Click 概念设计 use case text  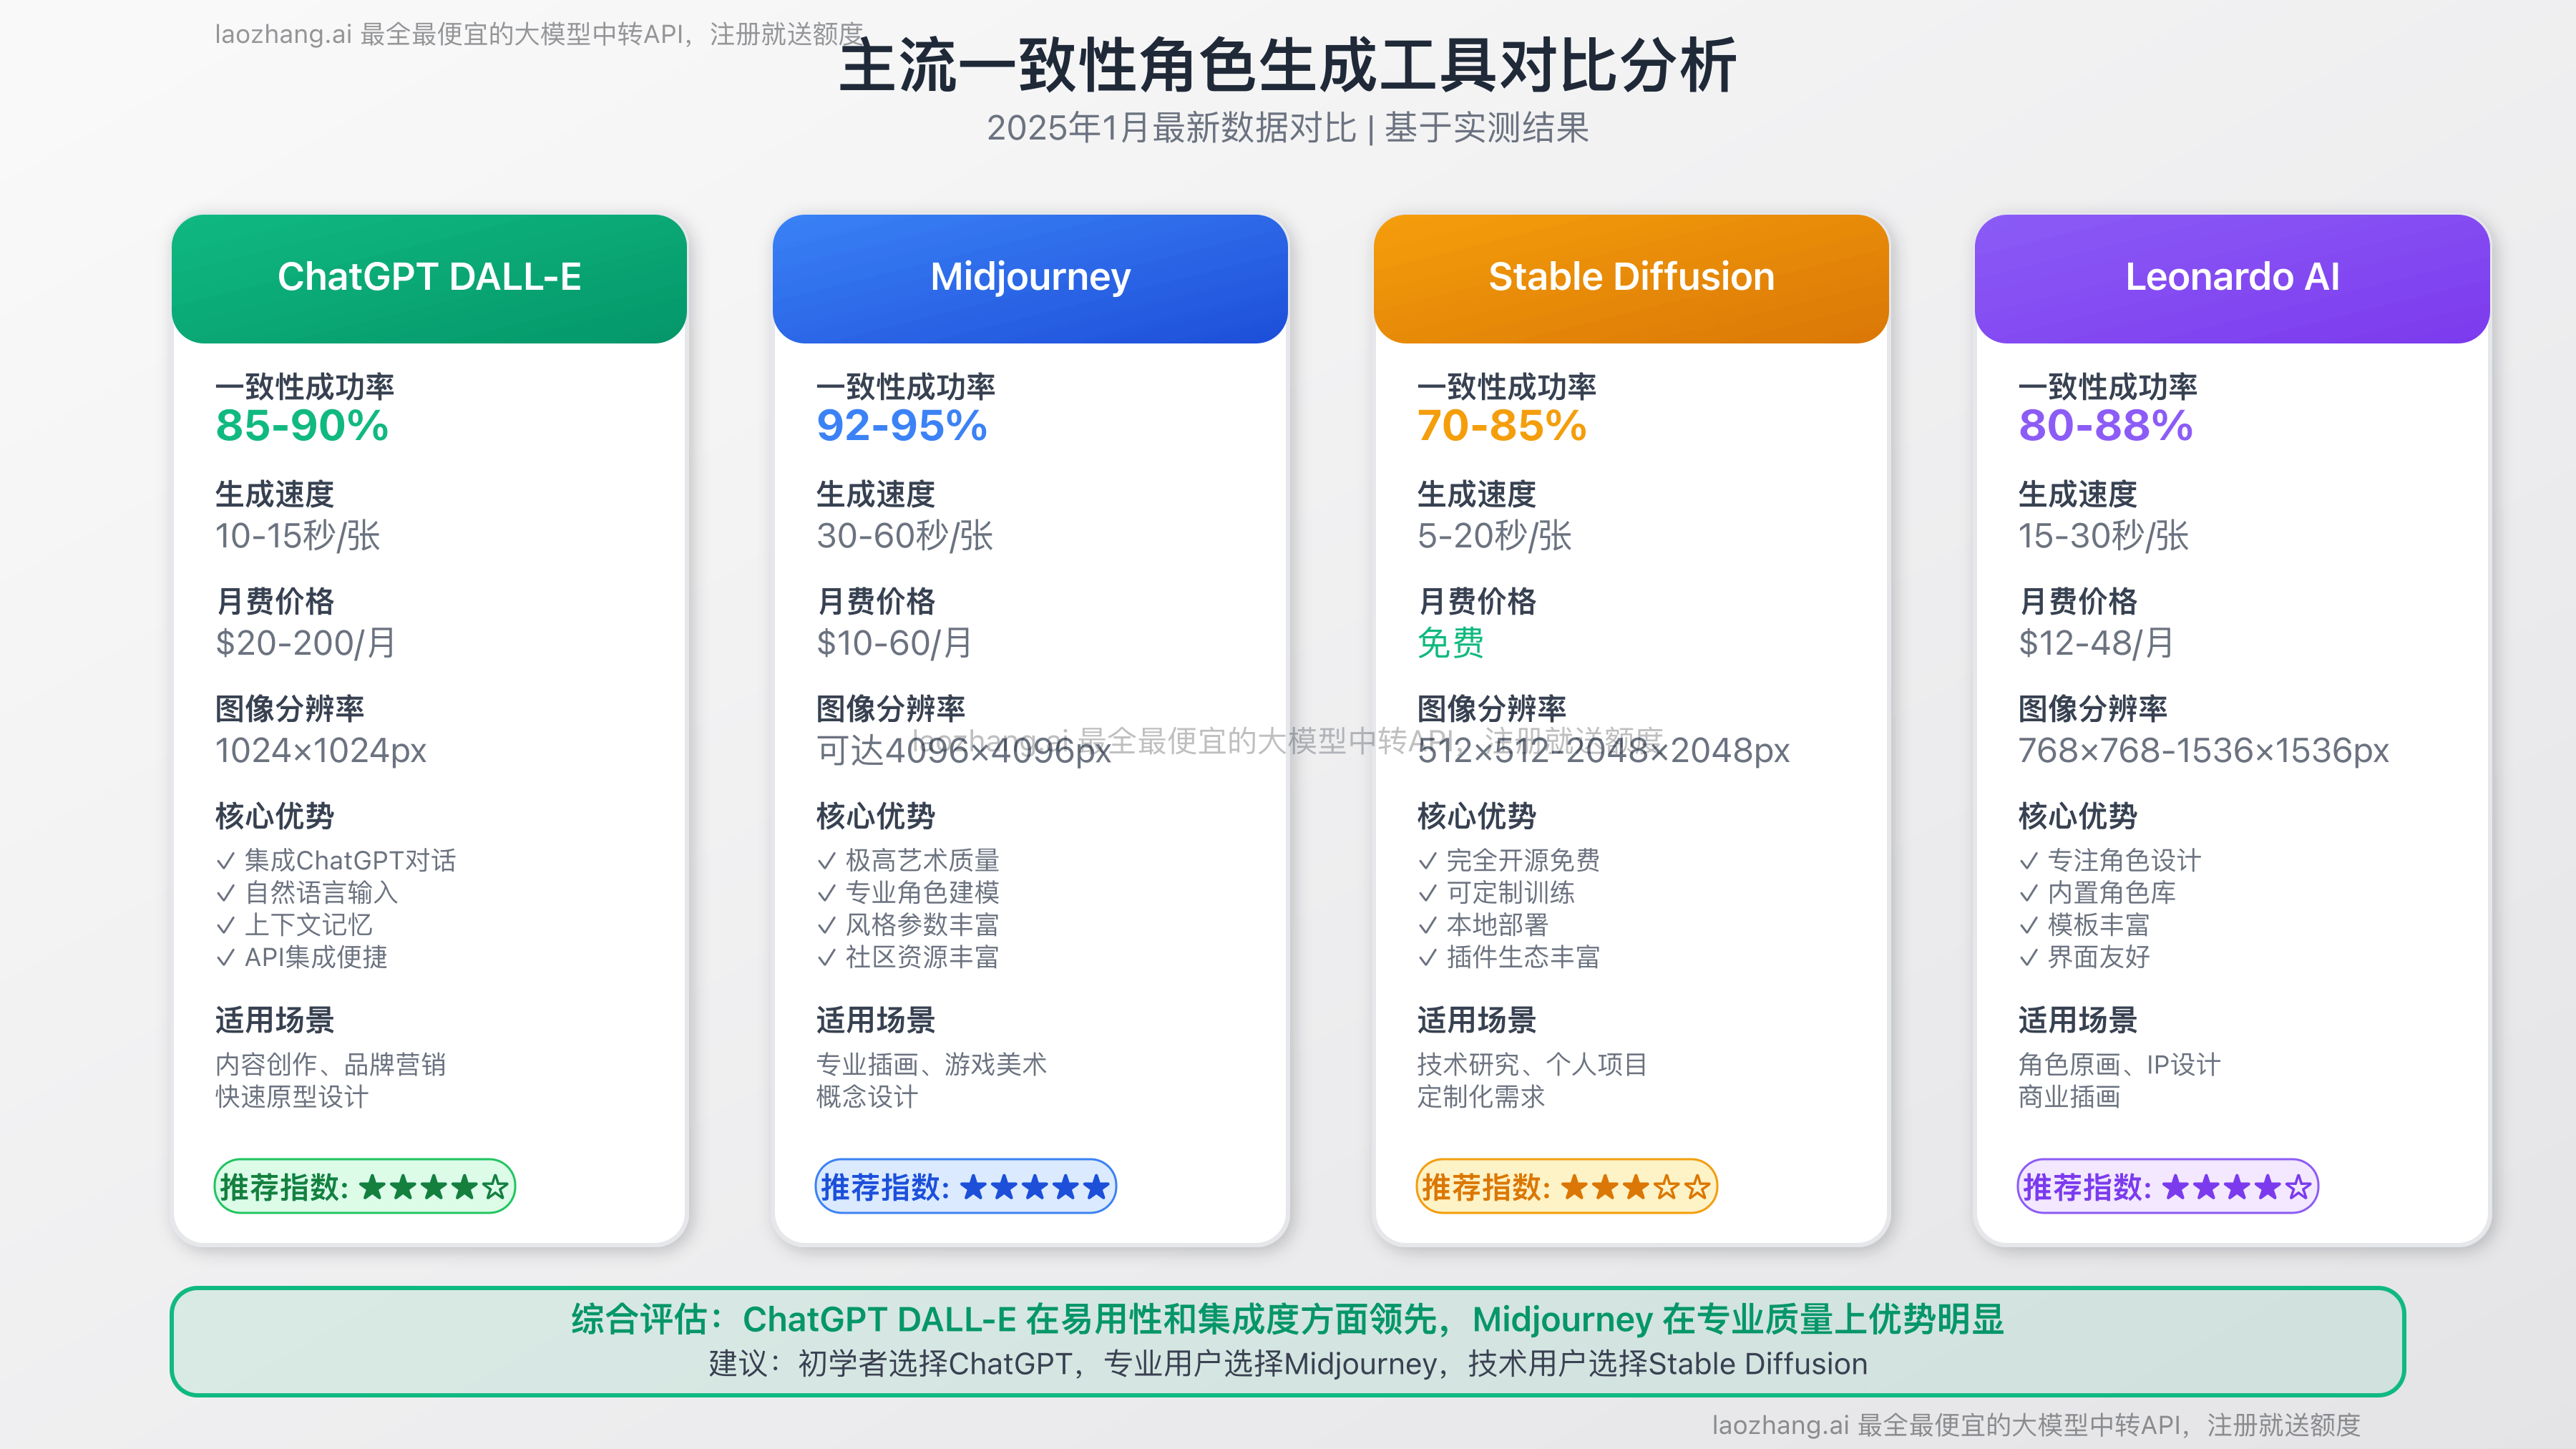point(867,1097)
